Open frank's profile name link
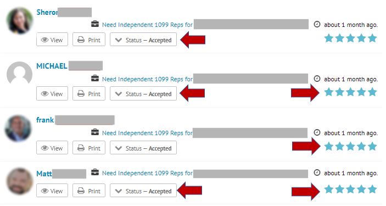This screenshot has height=206, width=386. (x=45, y=120)
